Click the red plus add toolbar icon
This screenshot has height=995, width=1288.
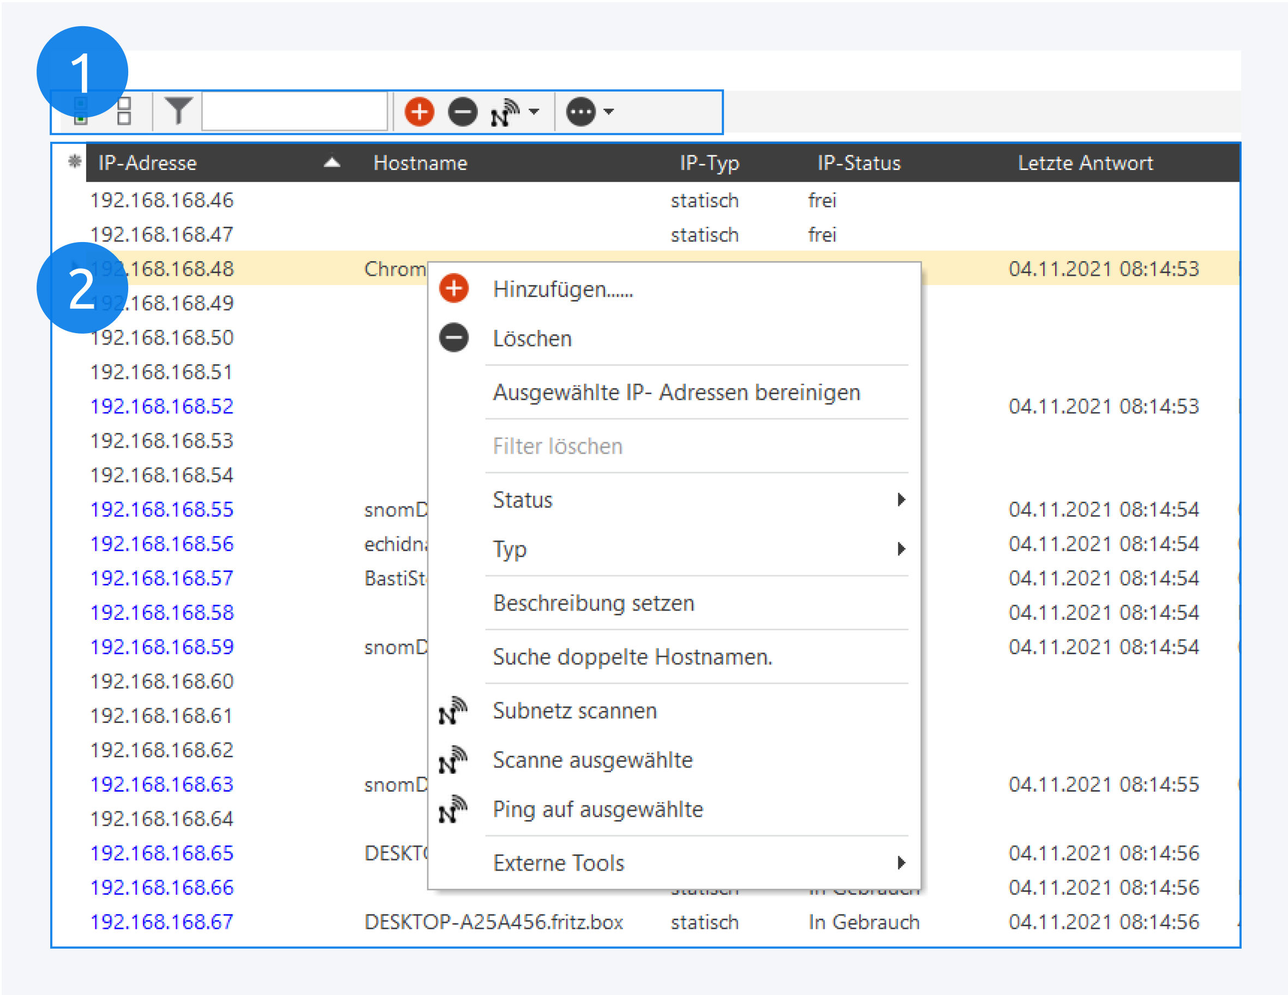tap(420, 111)
